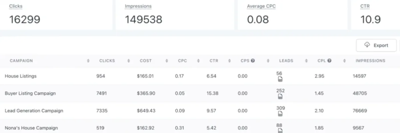Open the House Listings leads file icon

tap(280, 79)
